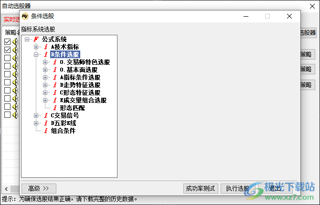The image size is (320, 205).
Task: Click the speaker icon in the third strategy row
Action: (15, 58)
